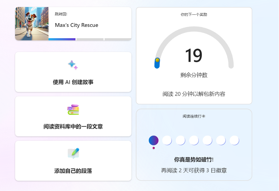Click the filled purple streak day circle
The image size is (279, 191).
154,140
